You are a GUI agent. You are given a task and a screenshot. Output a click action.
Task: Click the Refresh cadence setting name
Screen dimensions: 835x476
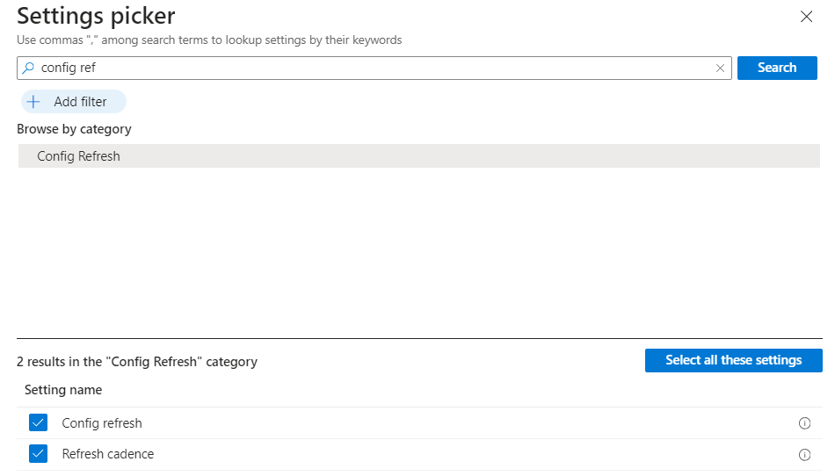tap(108, 454)
